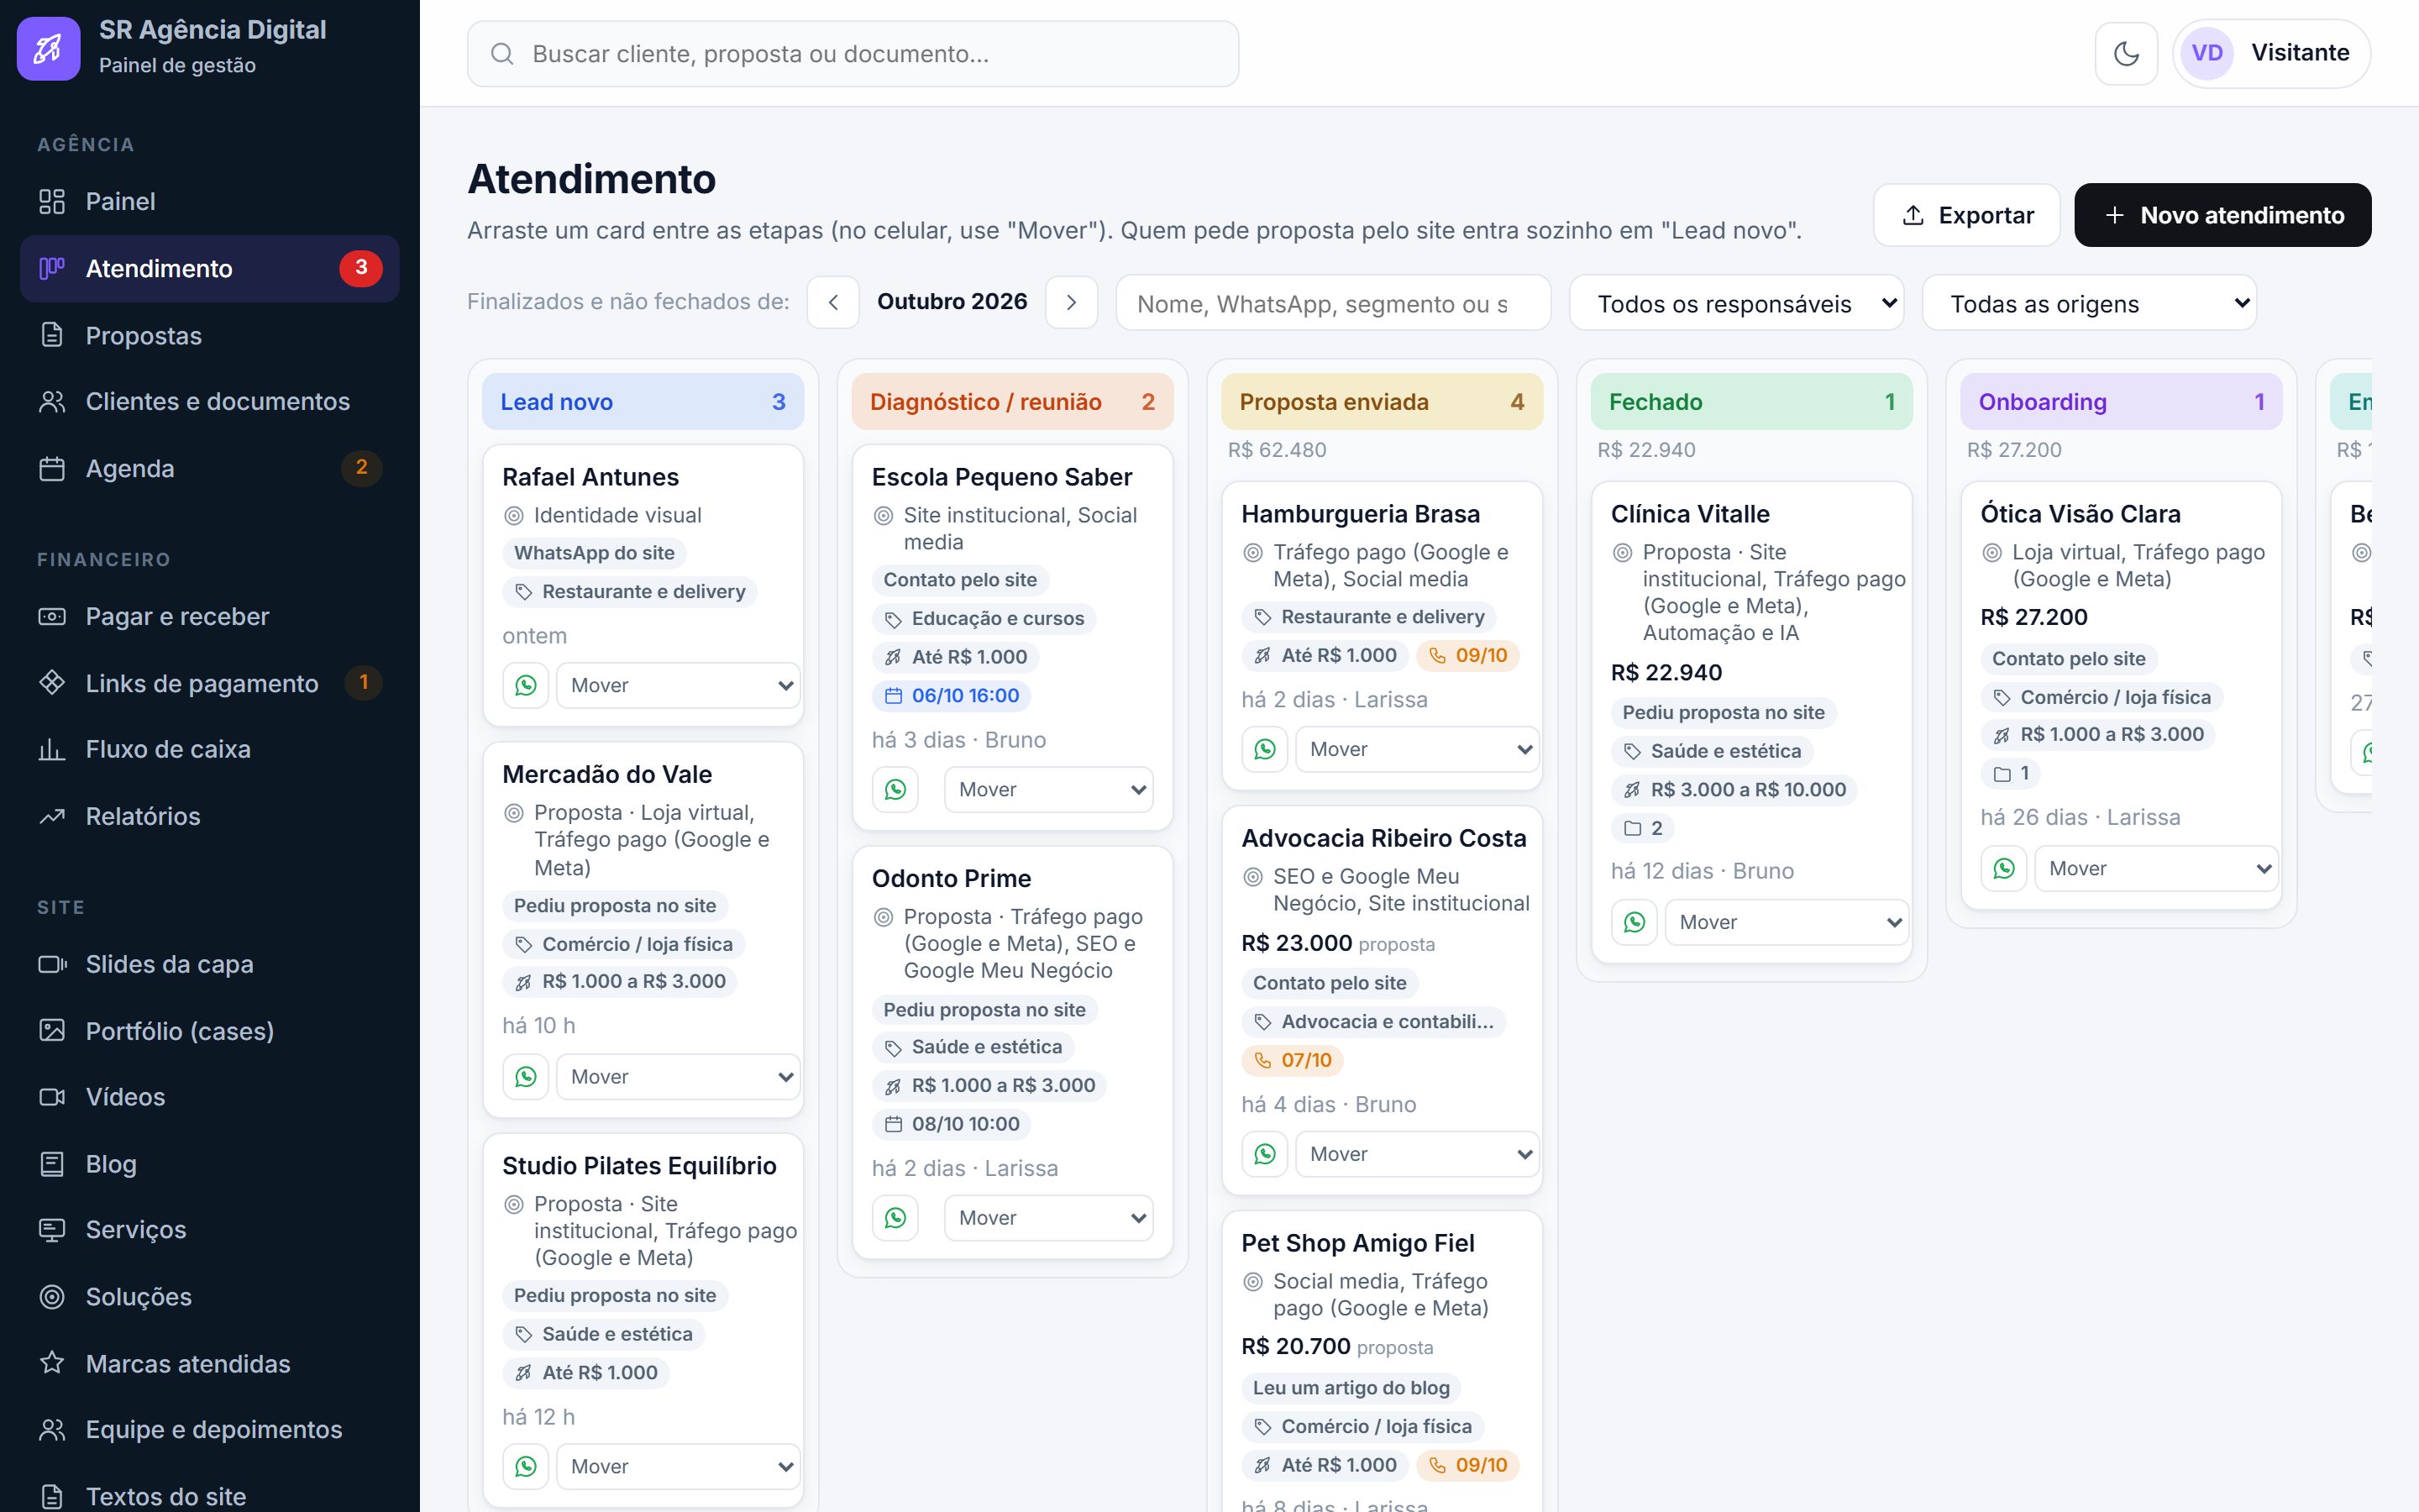Open Todos os responsáveis filter dropdown

(1737, 303)
